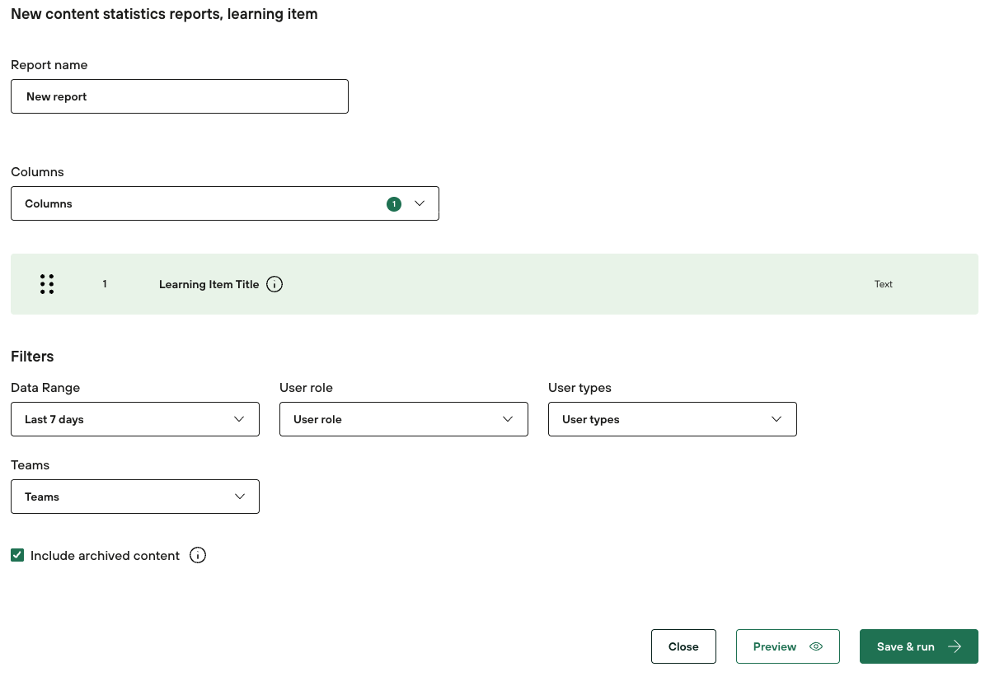Screen dimensions: 1004x695
Task: Click the Close button
Action: pos(683,646)
